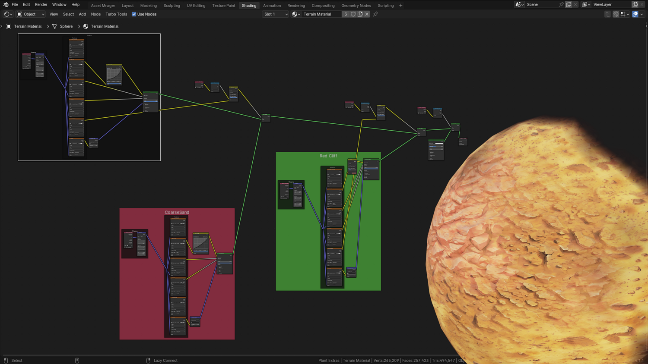Toggle the node editor pin icon
Image resolution: width=648 pixels, height=364 pixels.
click(x=375, y=14)
